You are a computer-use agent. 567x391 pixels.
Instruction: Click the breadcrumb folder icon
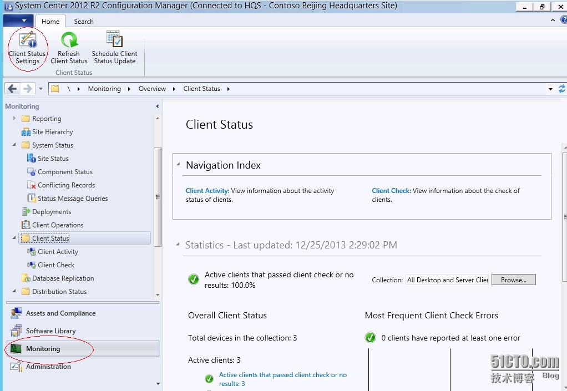click(x=55, y=89)
